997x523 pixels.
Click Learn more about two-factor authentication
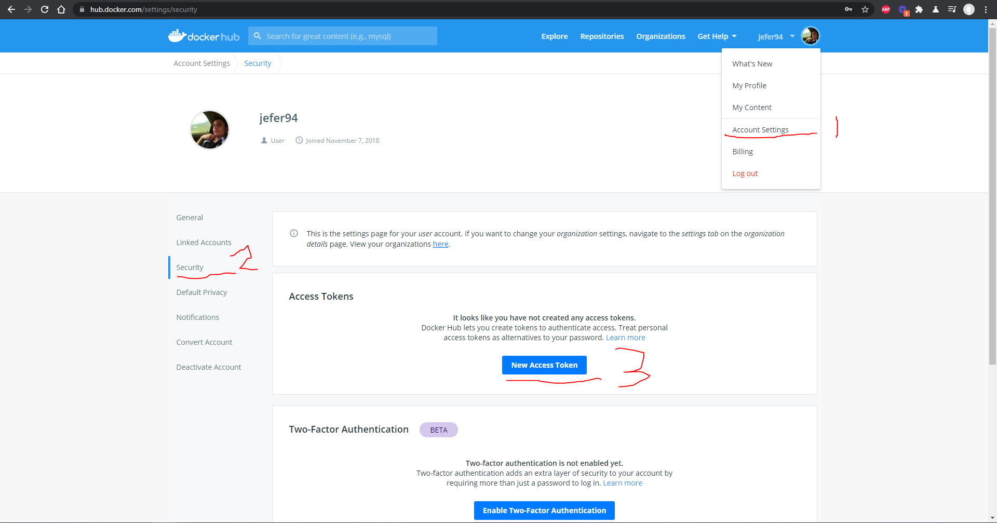coord(623,483)
